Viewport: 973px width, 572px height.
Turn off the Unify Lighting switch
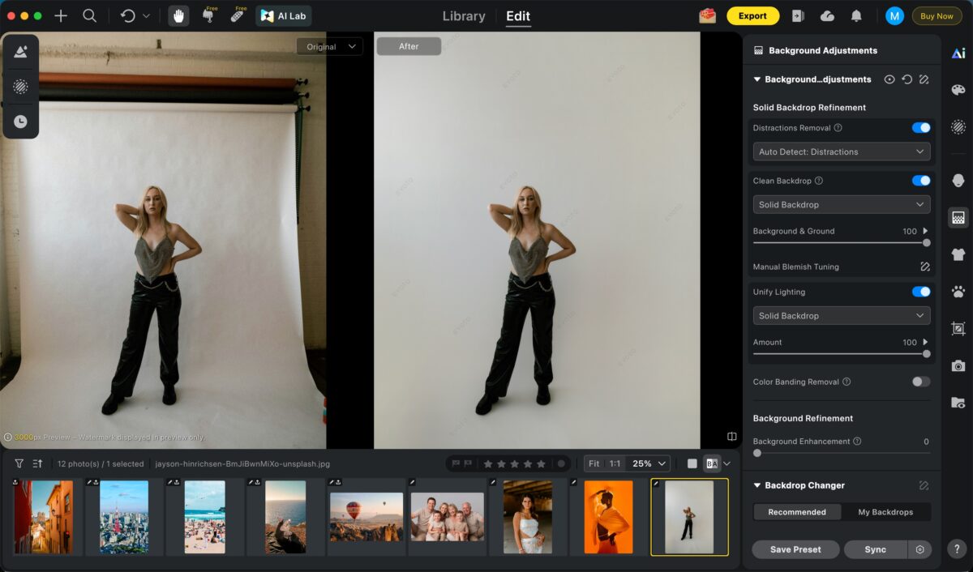920,292
